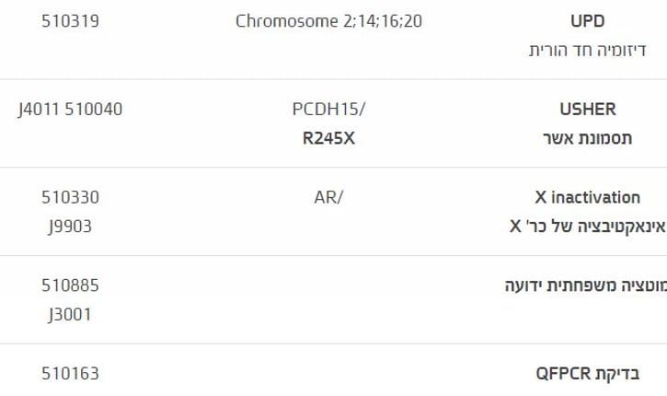This screenshot has height=396, width=667.
Task: Click the UPD test name
Action: coord(588,21)
